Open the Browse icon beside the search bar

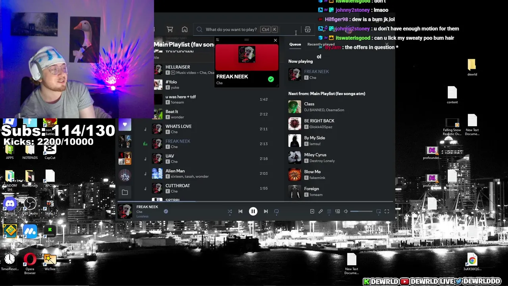pyautogui.click(x=308, y=29)
